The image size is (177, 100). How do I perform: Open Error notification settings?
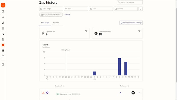(x=131, y=23)
